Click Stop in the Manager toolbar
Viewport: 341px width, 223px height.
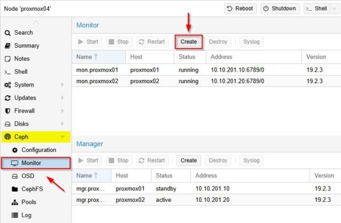click(x=119, y=160)
